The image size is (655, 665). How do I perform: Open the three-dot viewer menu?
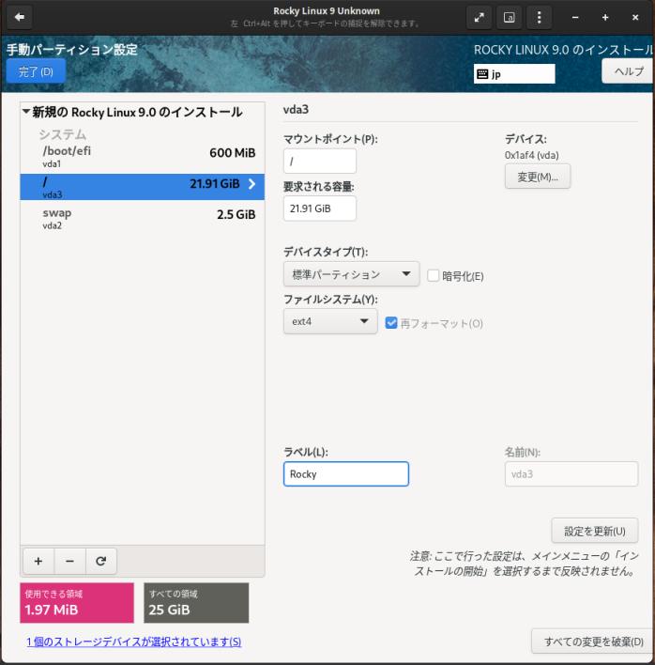pos(539,18)
